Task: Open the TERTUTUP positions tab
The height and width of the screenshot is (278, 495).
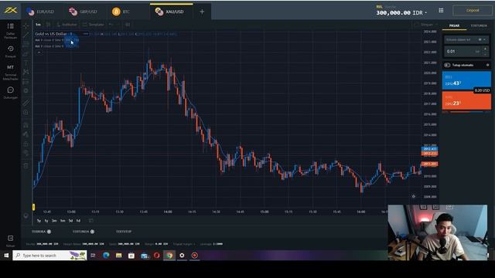Action: coord(124,232)
